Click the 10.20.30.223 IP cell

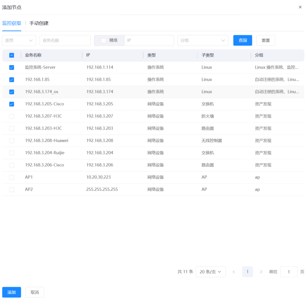pos(98,177)
